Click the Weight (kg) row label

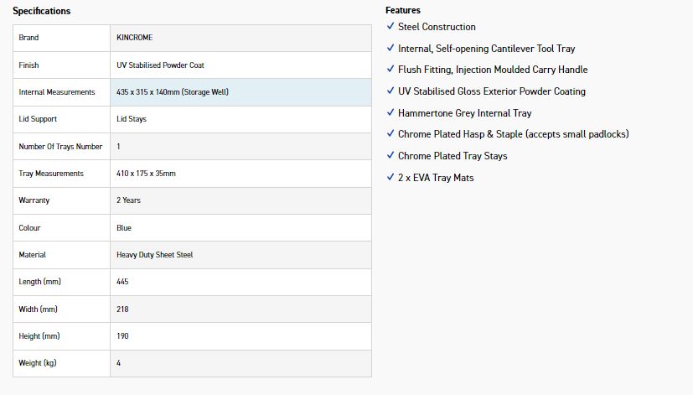tap(61, 364)
